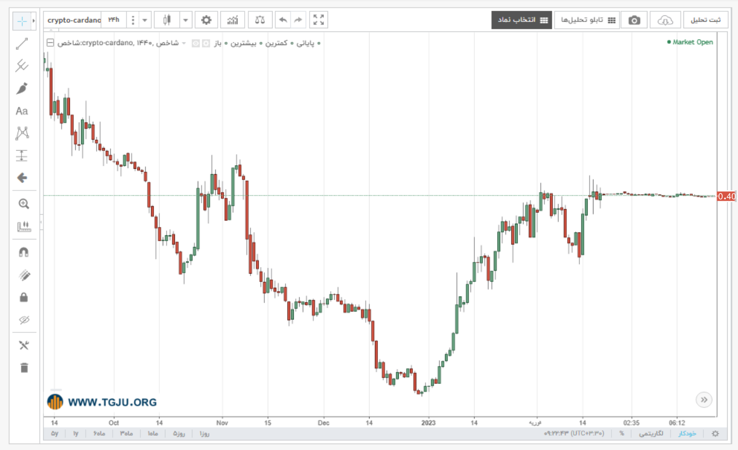Viewport: 738px width, 450px height.
Task: Collapse the chart legend minus box
Action: (x=50, y=43)
